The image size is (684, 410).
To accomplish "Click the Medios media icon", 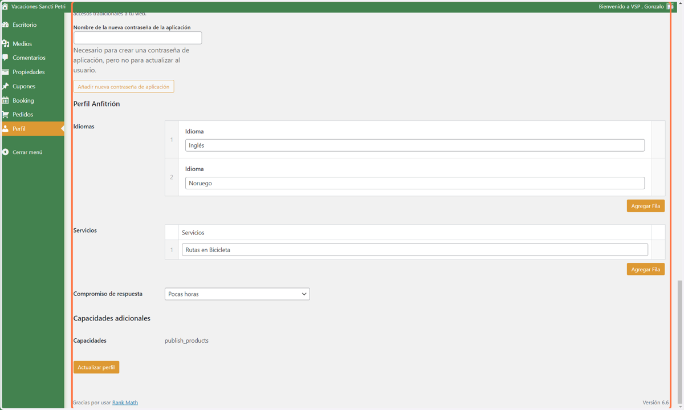I will 5,44.
